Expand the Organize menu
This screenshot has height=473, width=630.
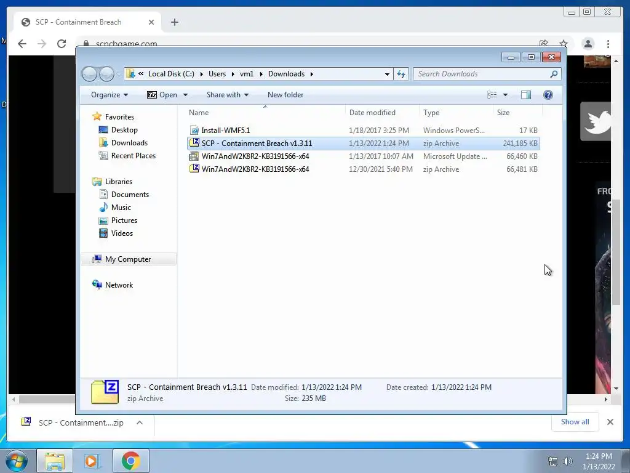tap(110, 95)
